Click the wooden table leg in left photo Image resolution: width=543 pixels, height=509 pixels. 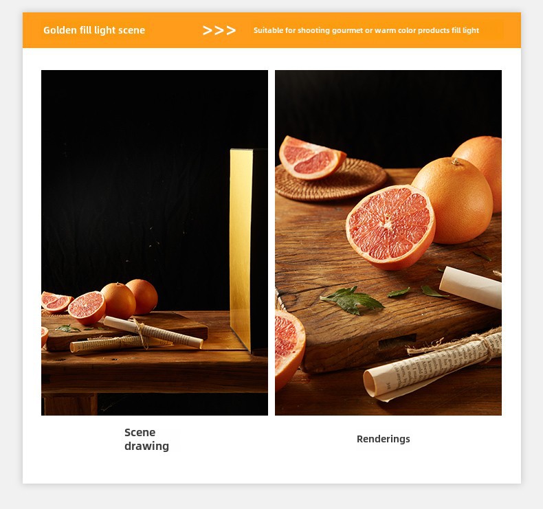[x=70, y=404]
